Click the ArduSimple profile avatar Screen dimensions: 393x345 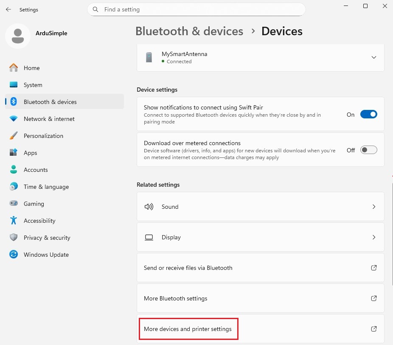pyautogui.click(x=17, y=36)
